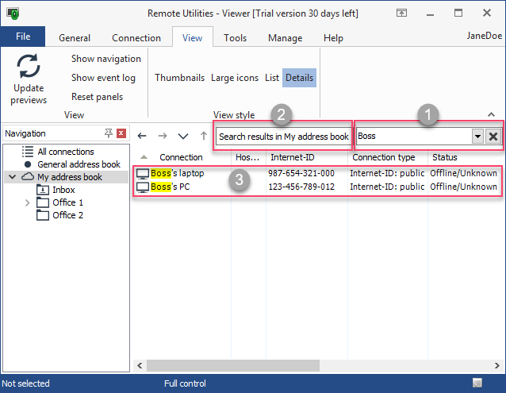This screenshot has height=393, width=506.
Task: Open the history dropdown chevron
Action: (x=183, y=136)
